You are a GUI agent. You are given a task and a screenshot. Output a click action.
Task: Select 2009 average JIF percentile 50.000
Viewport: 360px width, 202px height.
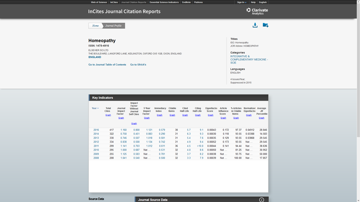click(263, 154)
